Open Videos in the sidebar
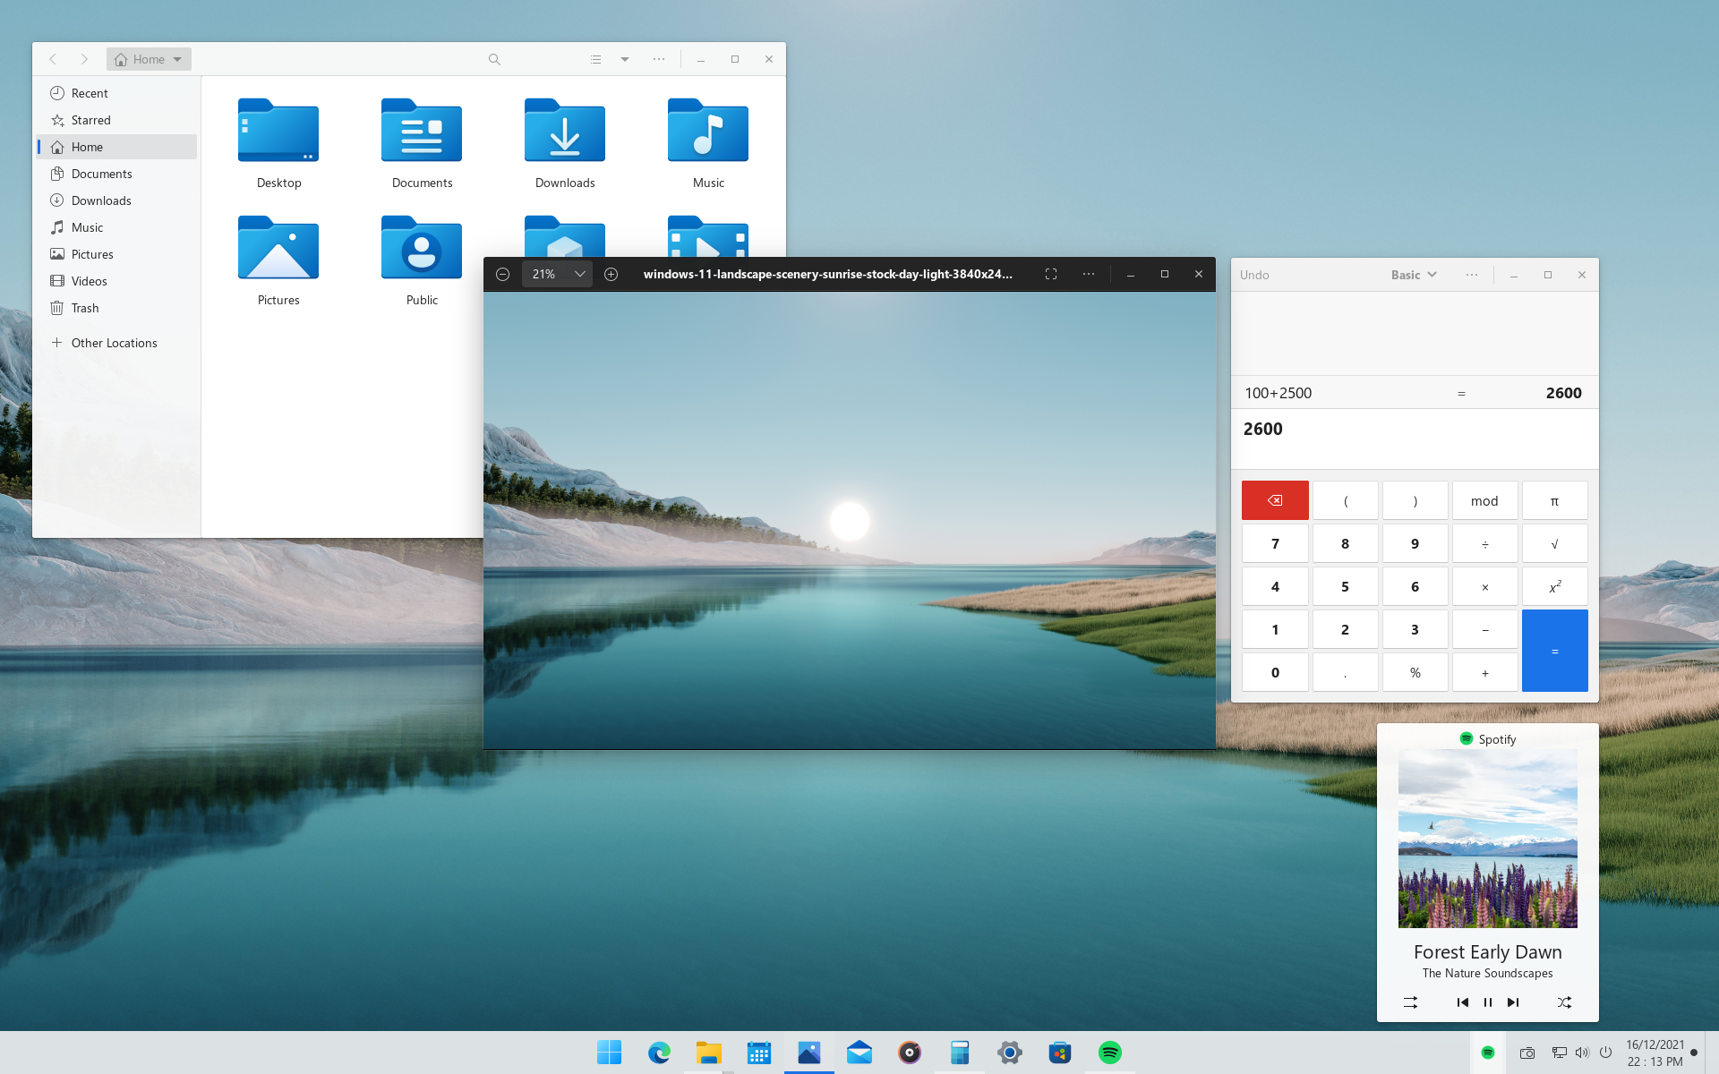 pyautogui.click(x=116, y=281)
